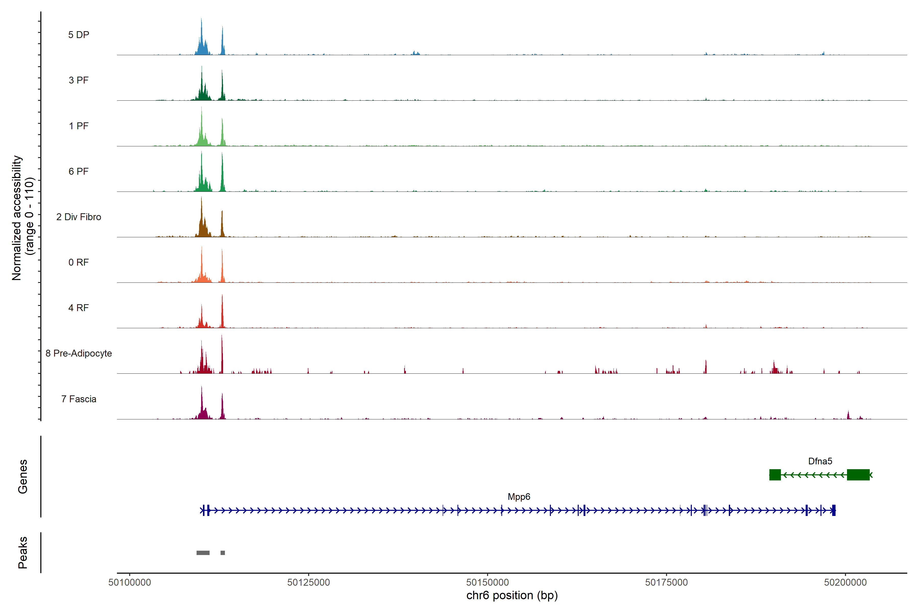919x613 pixels.
Task: Click the 50100000 axis tick label
Action: 130,583
